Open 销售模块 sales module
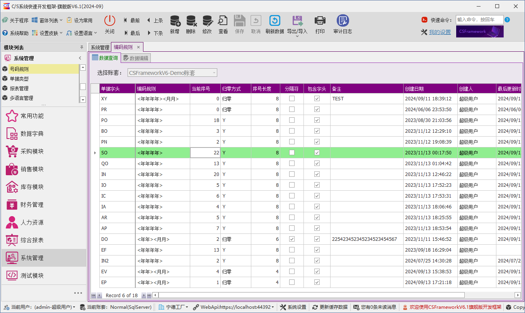525x313 pixels. pyautogui.click(x=44, y=169)
